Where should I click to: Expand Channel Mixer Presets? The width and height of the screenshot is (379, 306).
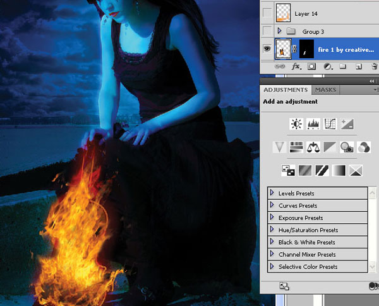[272, 254]
